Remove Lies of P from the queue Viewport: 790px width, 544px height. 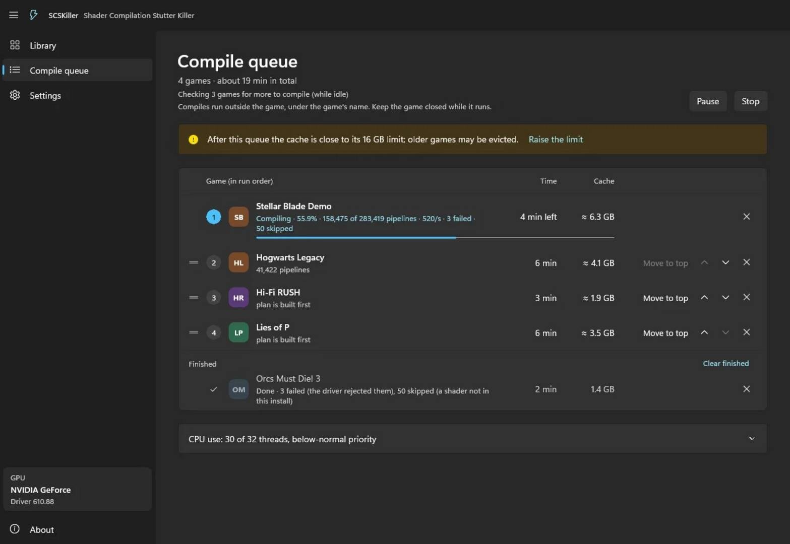[x=747, y=332]
